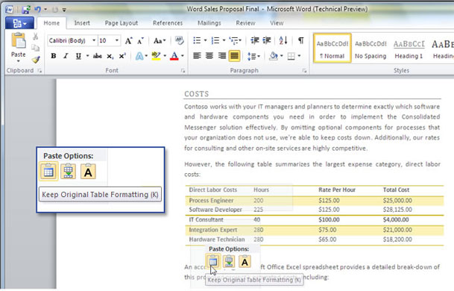Open Multilevel list button
The image size is (454, 291).
[235, 40]
